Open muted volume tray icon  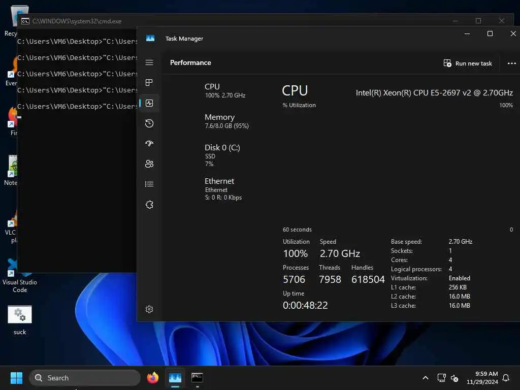454,378
